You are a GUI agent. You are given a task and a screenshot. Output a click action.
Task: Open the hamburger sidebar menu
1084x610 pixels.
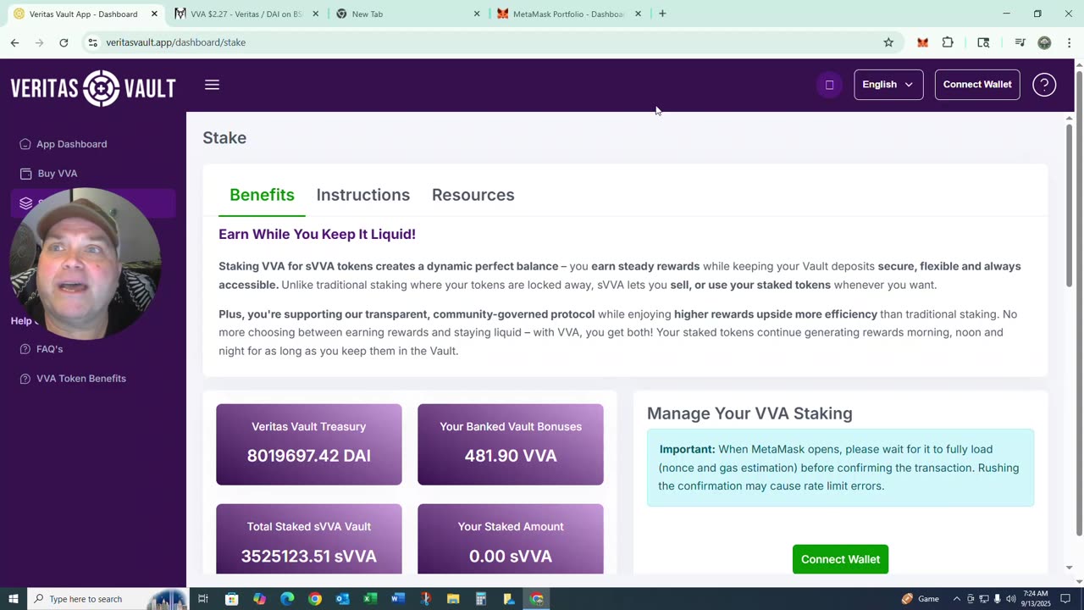click(212, 85)
